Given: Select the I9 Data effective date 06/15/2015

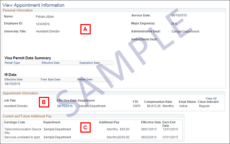Looking at the screenshot, I should point(12,84).
